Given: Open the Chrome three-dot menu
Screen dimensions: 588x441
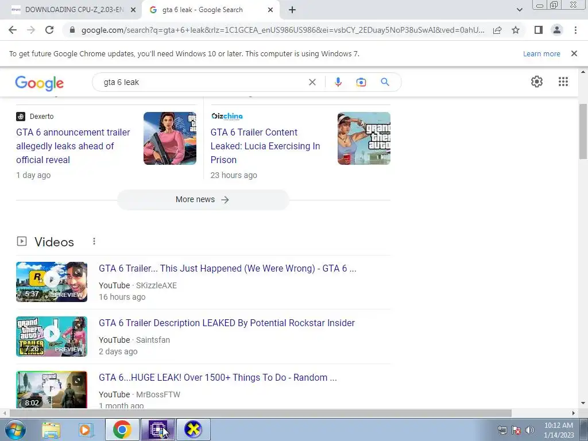Looking at the screenshot, I should point(575,30).
